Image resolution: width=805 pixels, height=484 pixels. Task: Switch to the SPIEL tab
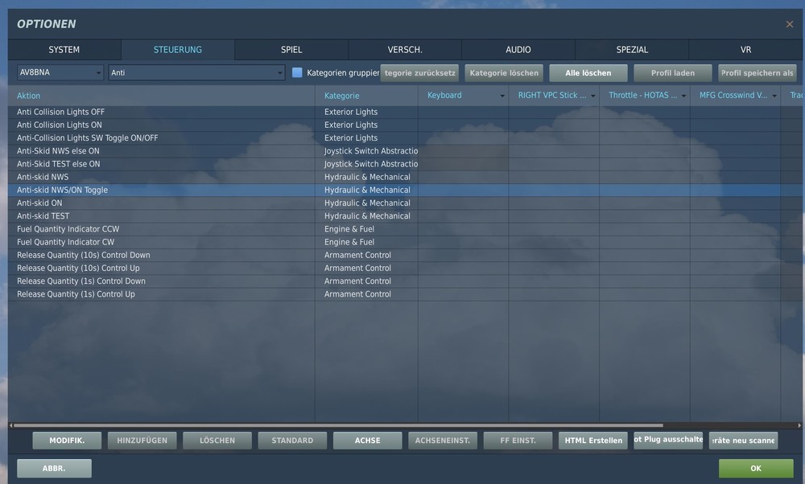(291, 50)
